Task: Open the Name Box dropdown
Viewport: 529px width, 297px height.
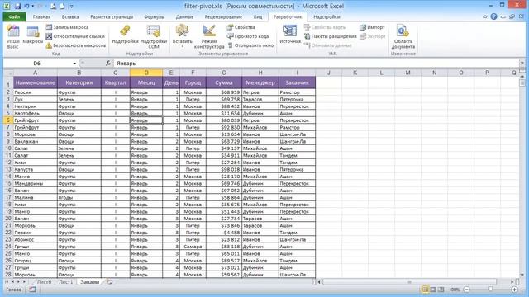Action: click(74, 64)
